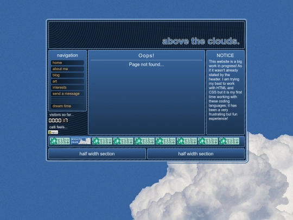Click the last ribo zone badge in row

pos(229,141)
